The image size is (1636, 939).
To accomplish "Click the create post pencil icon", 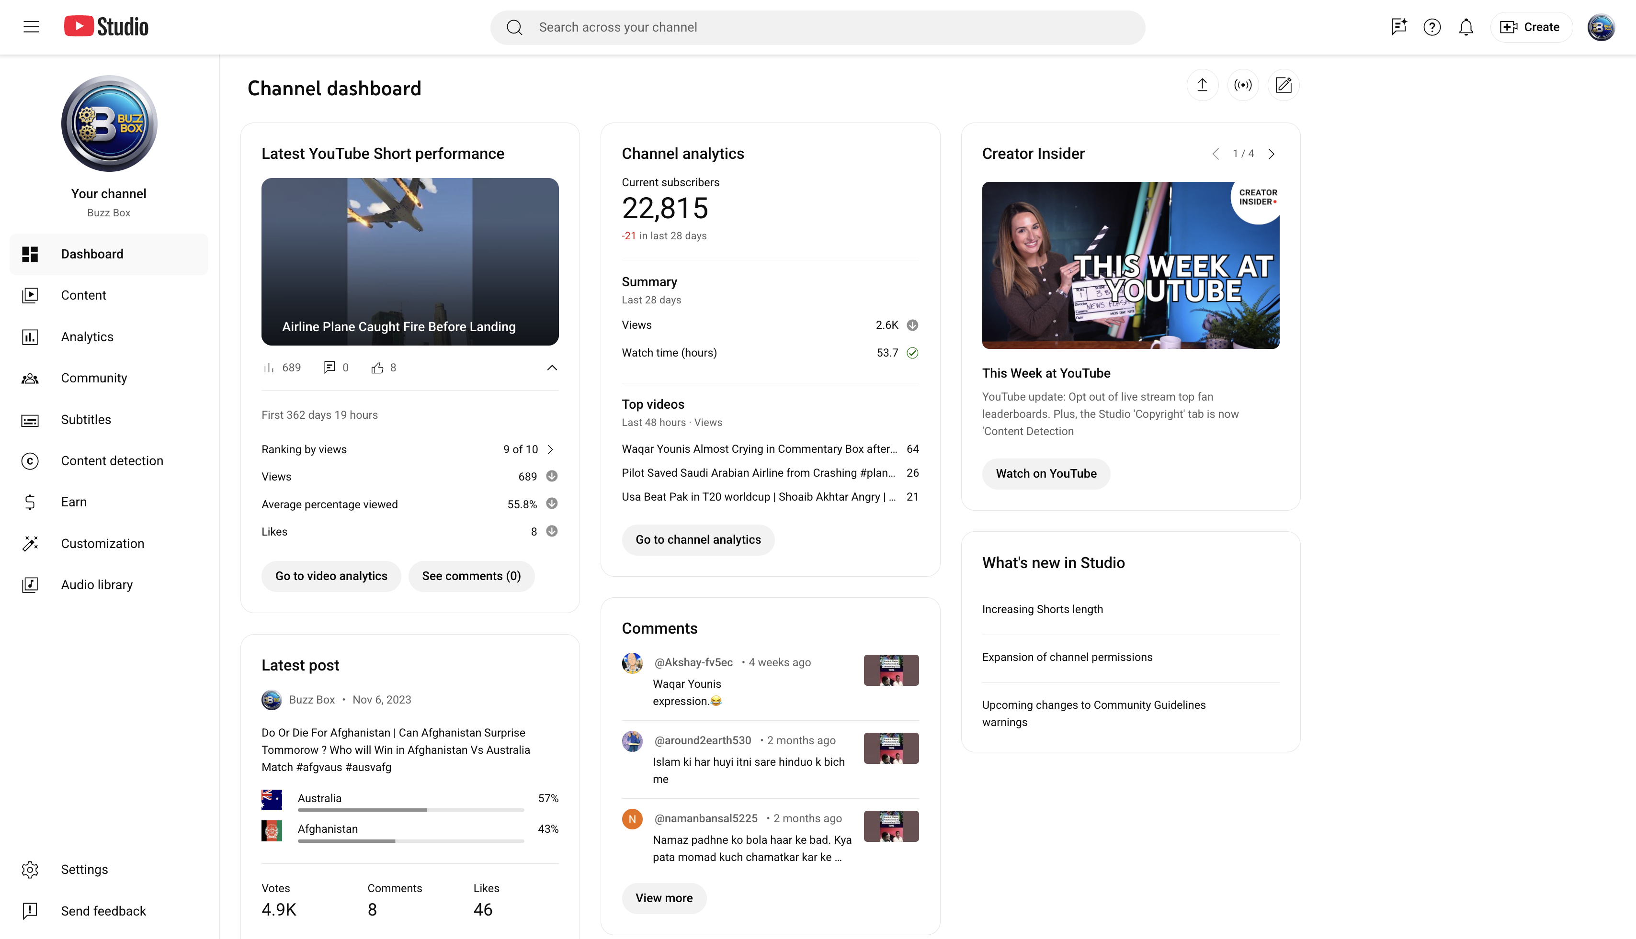I will [1284, 85].
